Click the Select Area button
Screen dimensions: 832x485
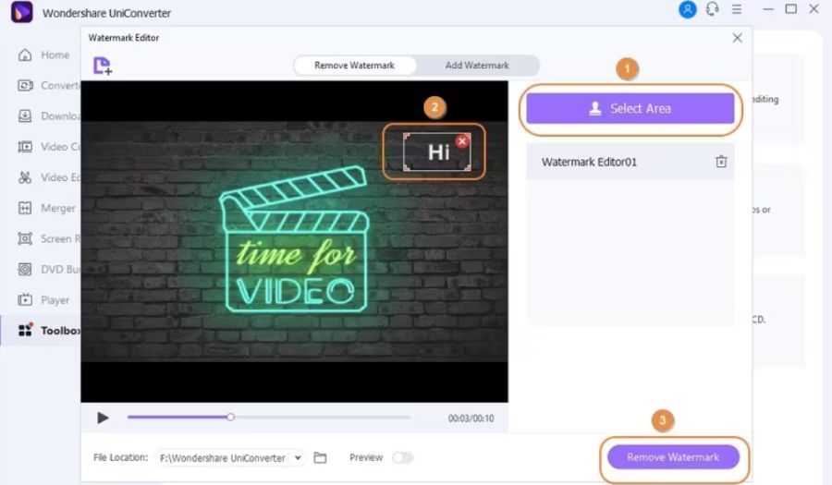(630, 109)
